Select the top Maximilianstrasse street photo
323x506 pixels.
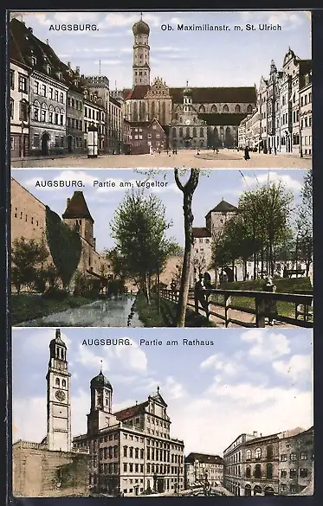[161, 90]
